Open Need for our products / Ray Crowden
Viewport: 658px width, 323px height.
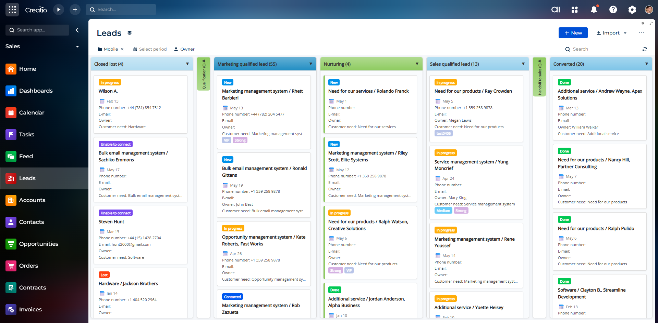473,91
